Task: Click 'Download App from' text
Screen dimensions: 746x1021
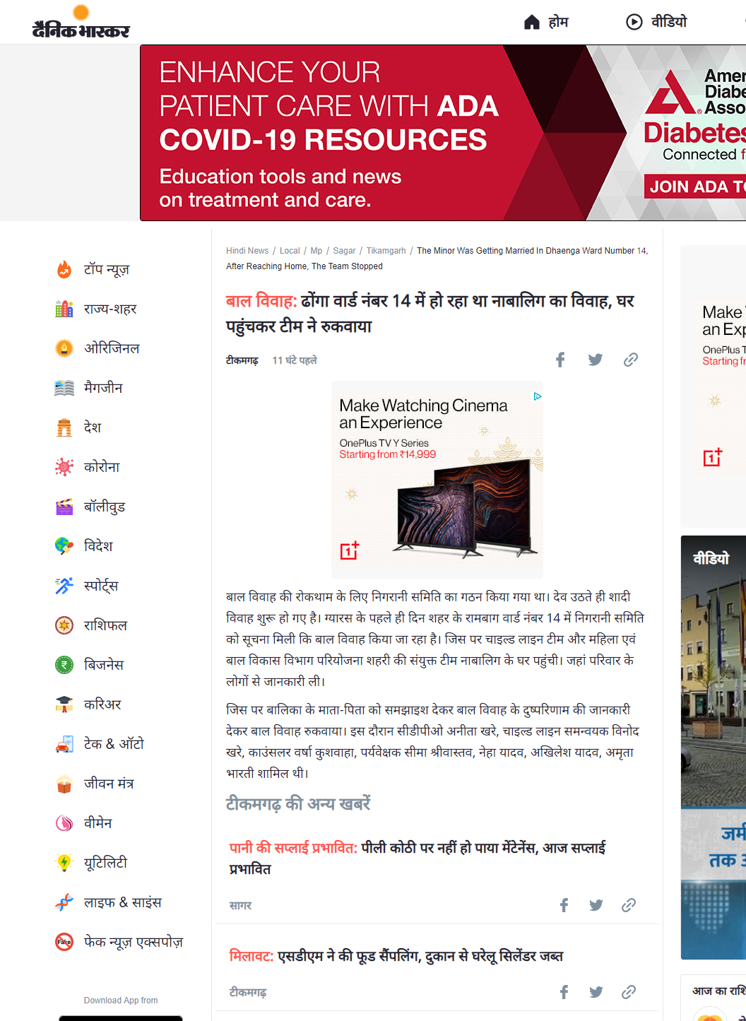Action: (x=121, y=1000)
